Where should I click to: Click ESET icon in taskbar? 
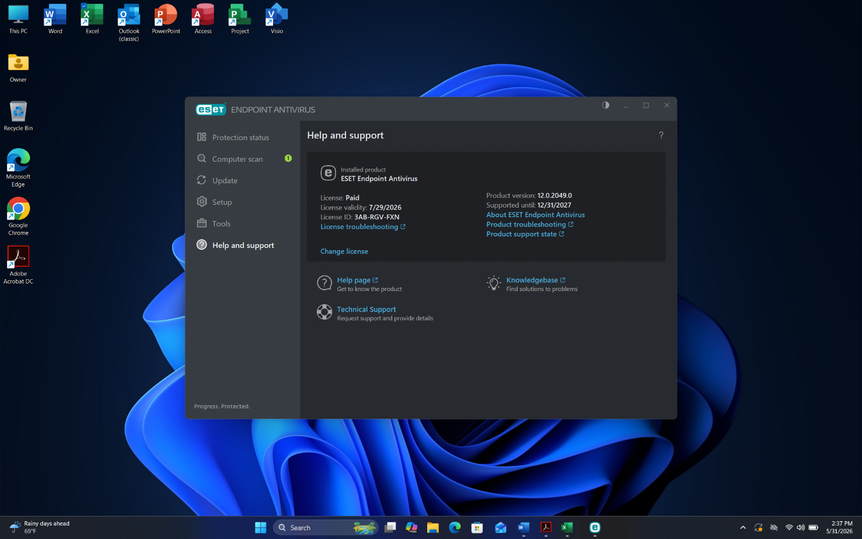595,528
